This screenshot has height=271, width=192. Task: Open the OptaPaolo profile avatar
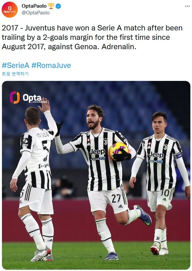click(x=10, y=10)
